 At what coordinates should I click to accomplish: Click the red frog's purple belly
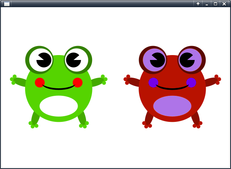172,106
